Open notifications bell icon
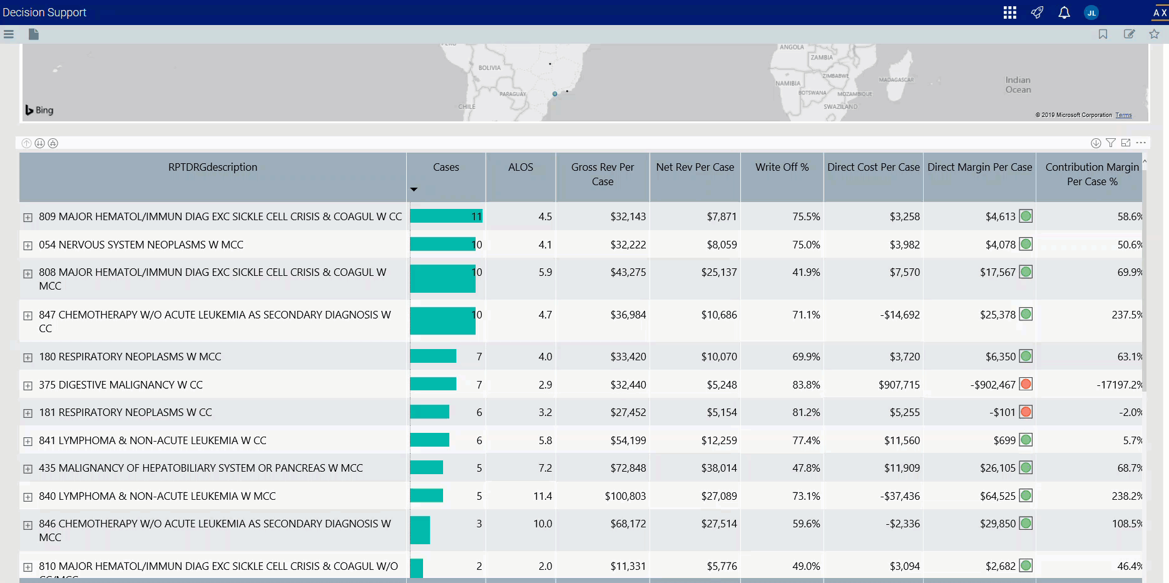 1064,13
